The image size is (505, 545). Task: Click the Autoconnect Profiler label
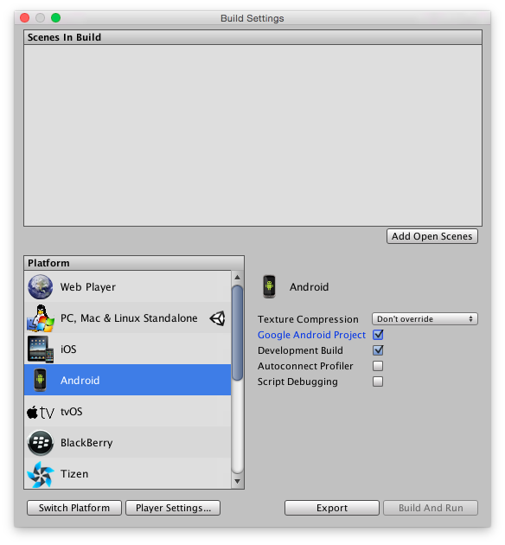pos(305,366)
